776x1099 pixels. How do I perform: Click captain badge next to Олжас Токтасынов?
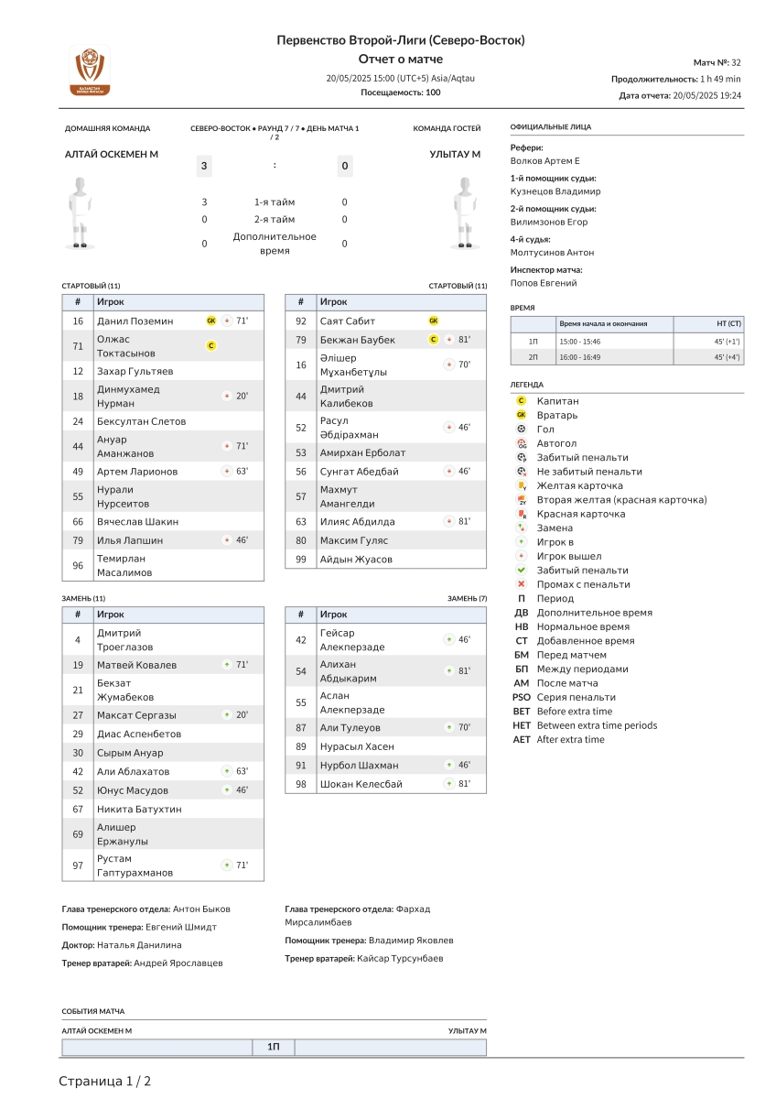tap(211, 345)
